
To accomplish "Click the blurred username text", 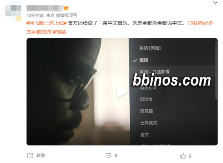I will point(45,8).
